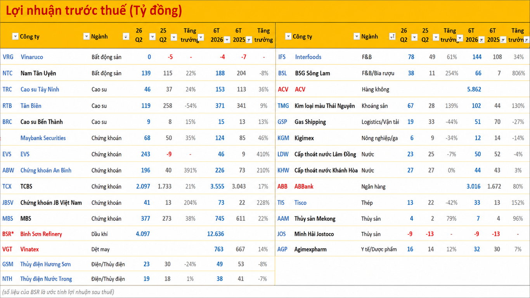Screen dimensions: 530x298
Task: Select cell 'Thủy điện Hương Sơn'
Action: point(45,264)
